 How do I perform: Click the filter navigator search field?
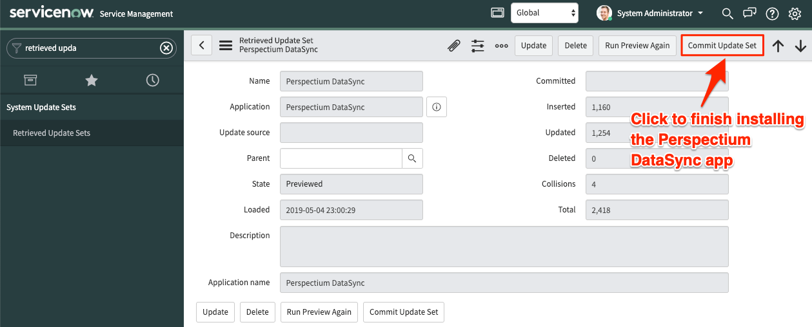[x=90, y=48]
